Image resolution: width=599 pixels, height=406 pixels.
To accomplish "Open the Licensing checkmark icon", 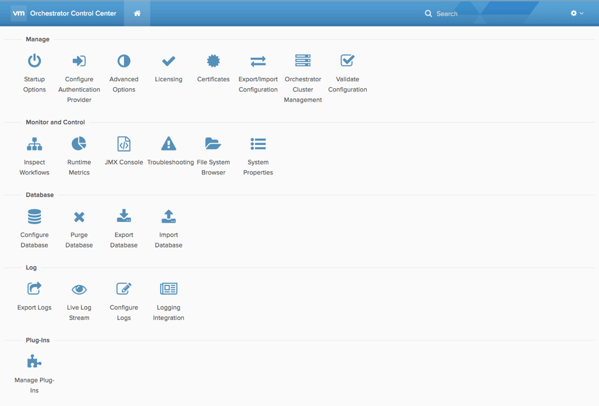I will click(x=168, y=61).
